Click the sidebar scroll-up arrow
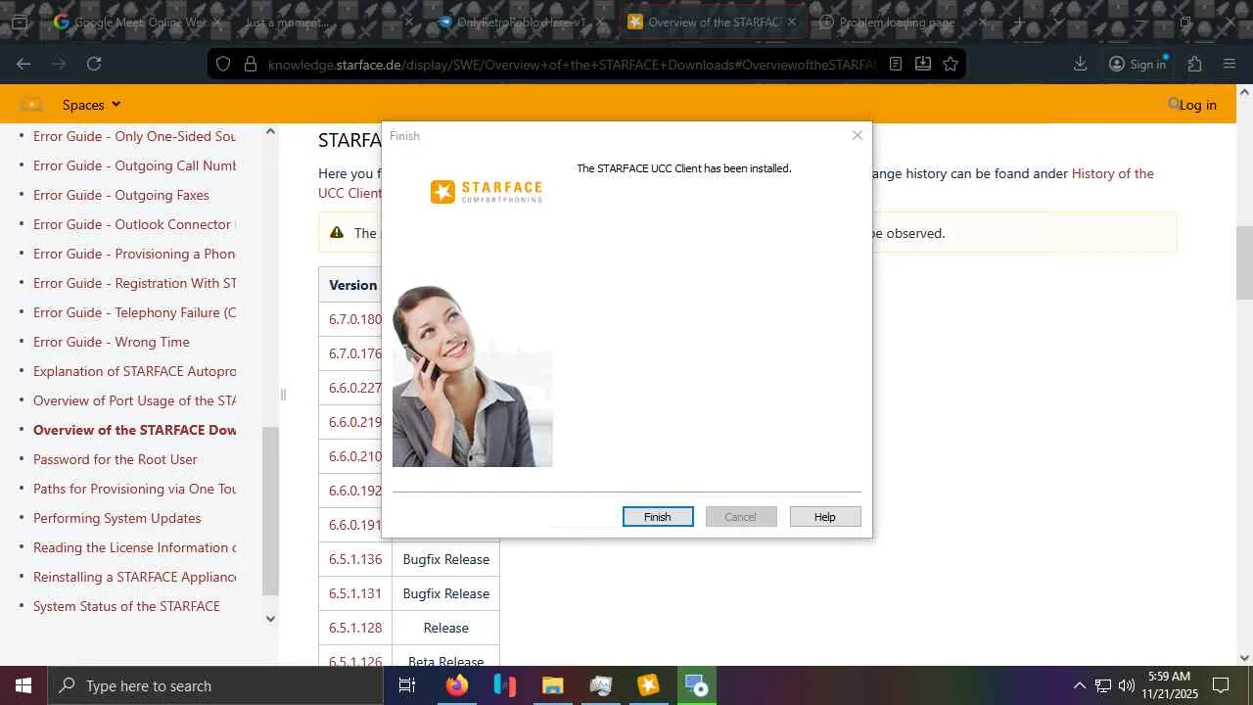This screenshot has width=1253, height=705. click(x=270, y=132)
